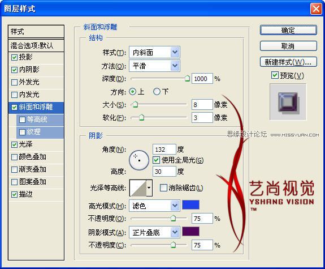Toggle the 光泽 satin checkbox
The image size is (325, 269).
[14, 144]
